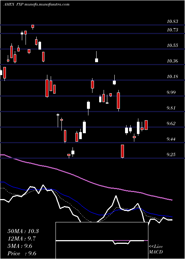Select the last red candle on the right
This screenshot has height=259, width=185.
146,125
